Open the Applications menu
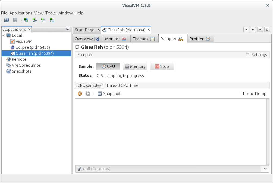This screenshot has height=183, width=273. (21, 13)
